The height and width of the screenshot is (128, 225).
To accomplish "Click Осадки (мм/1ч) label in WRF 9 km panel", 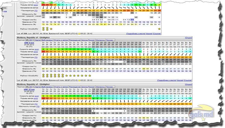I will tap(29, 66).
